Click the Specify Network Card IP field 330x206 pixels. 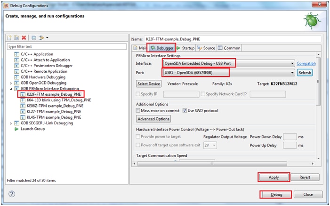point(268,94)
